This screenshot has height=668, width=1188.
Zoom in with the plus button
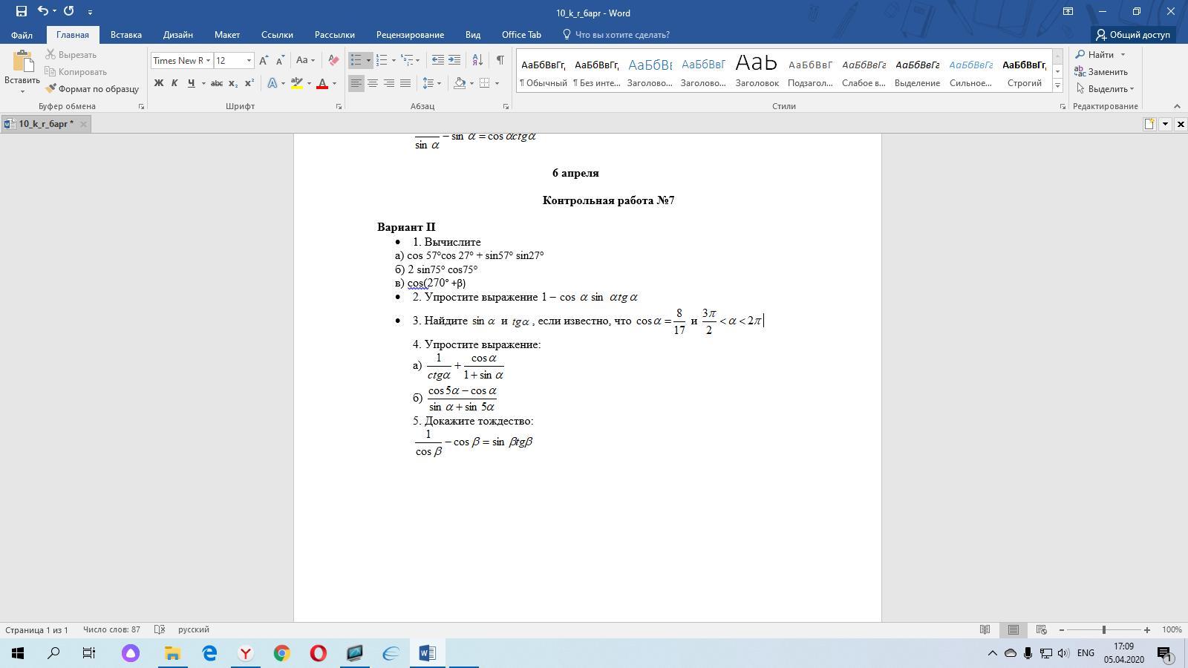tap(1147, 629)
